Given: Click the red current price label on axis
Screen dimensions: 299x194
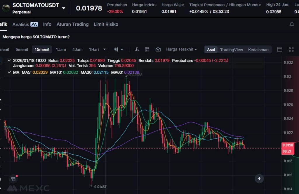Looking at the screenshot, I should pos(288,145).
